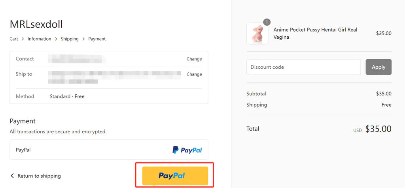405x188 pixels.
Task: Click the chevron after the Information breadcrumb
Action: point(56,39)
